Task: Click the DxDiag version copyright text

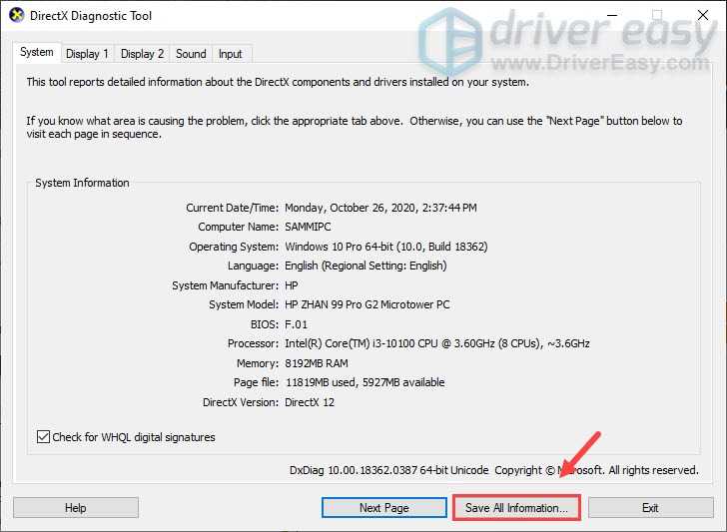Action: coord(493,470)
